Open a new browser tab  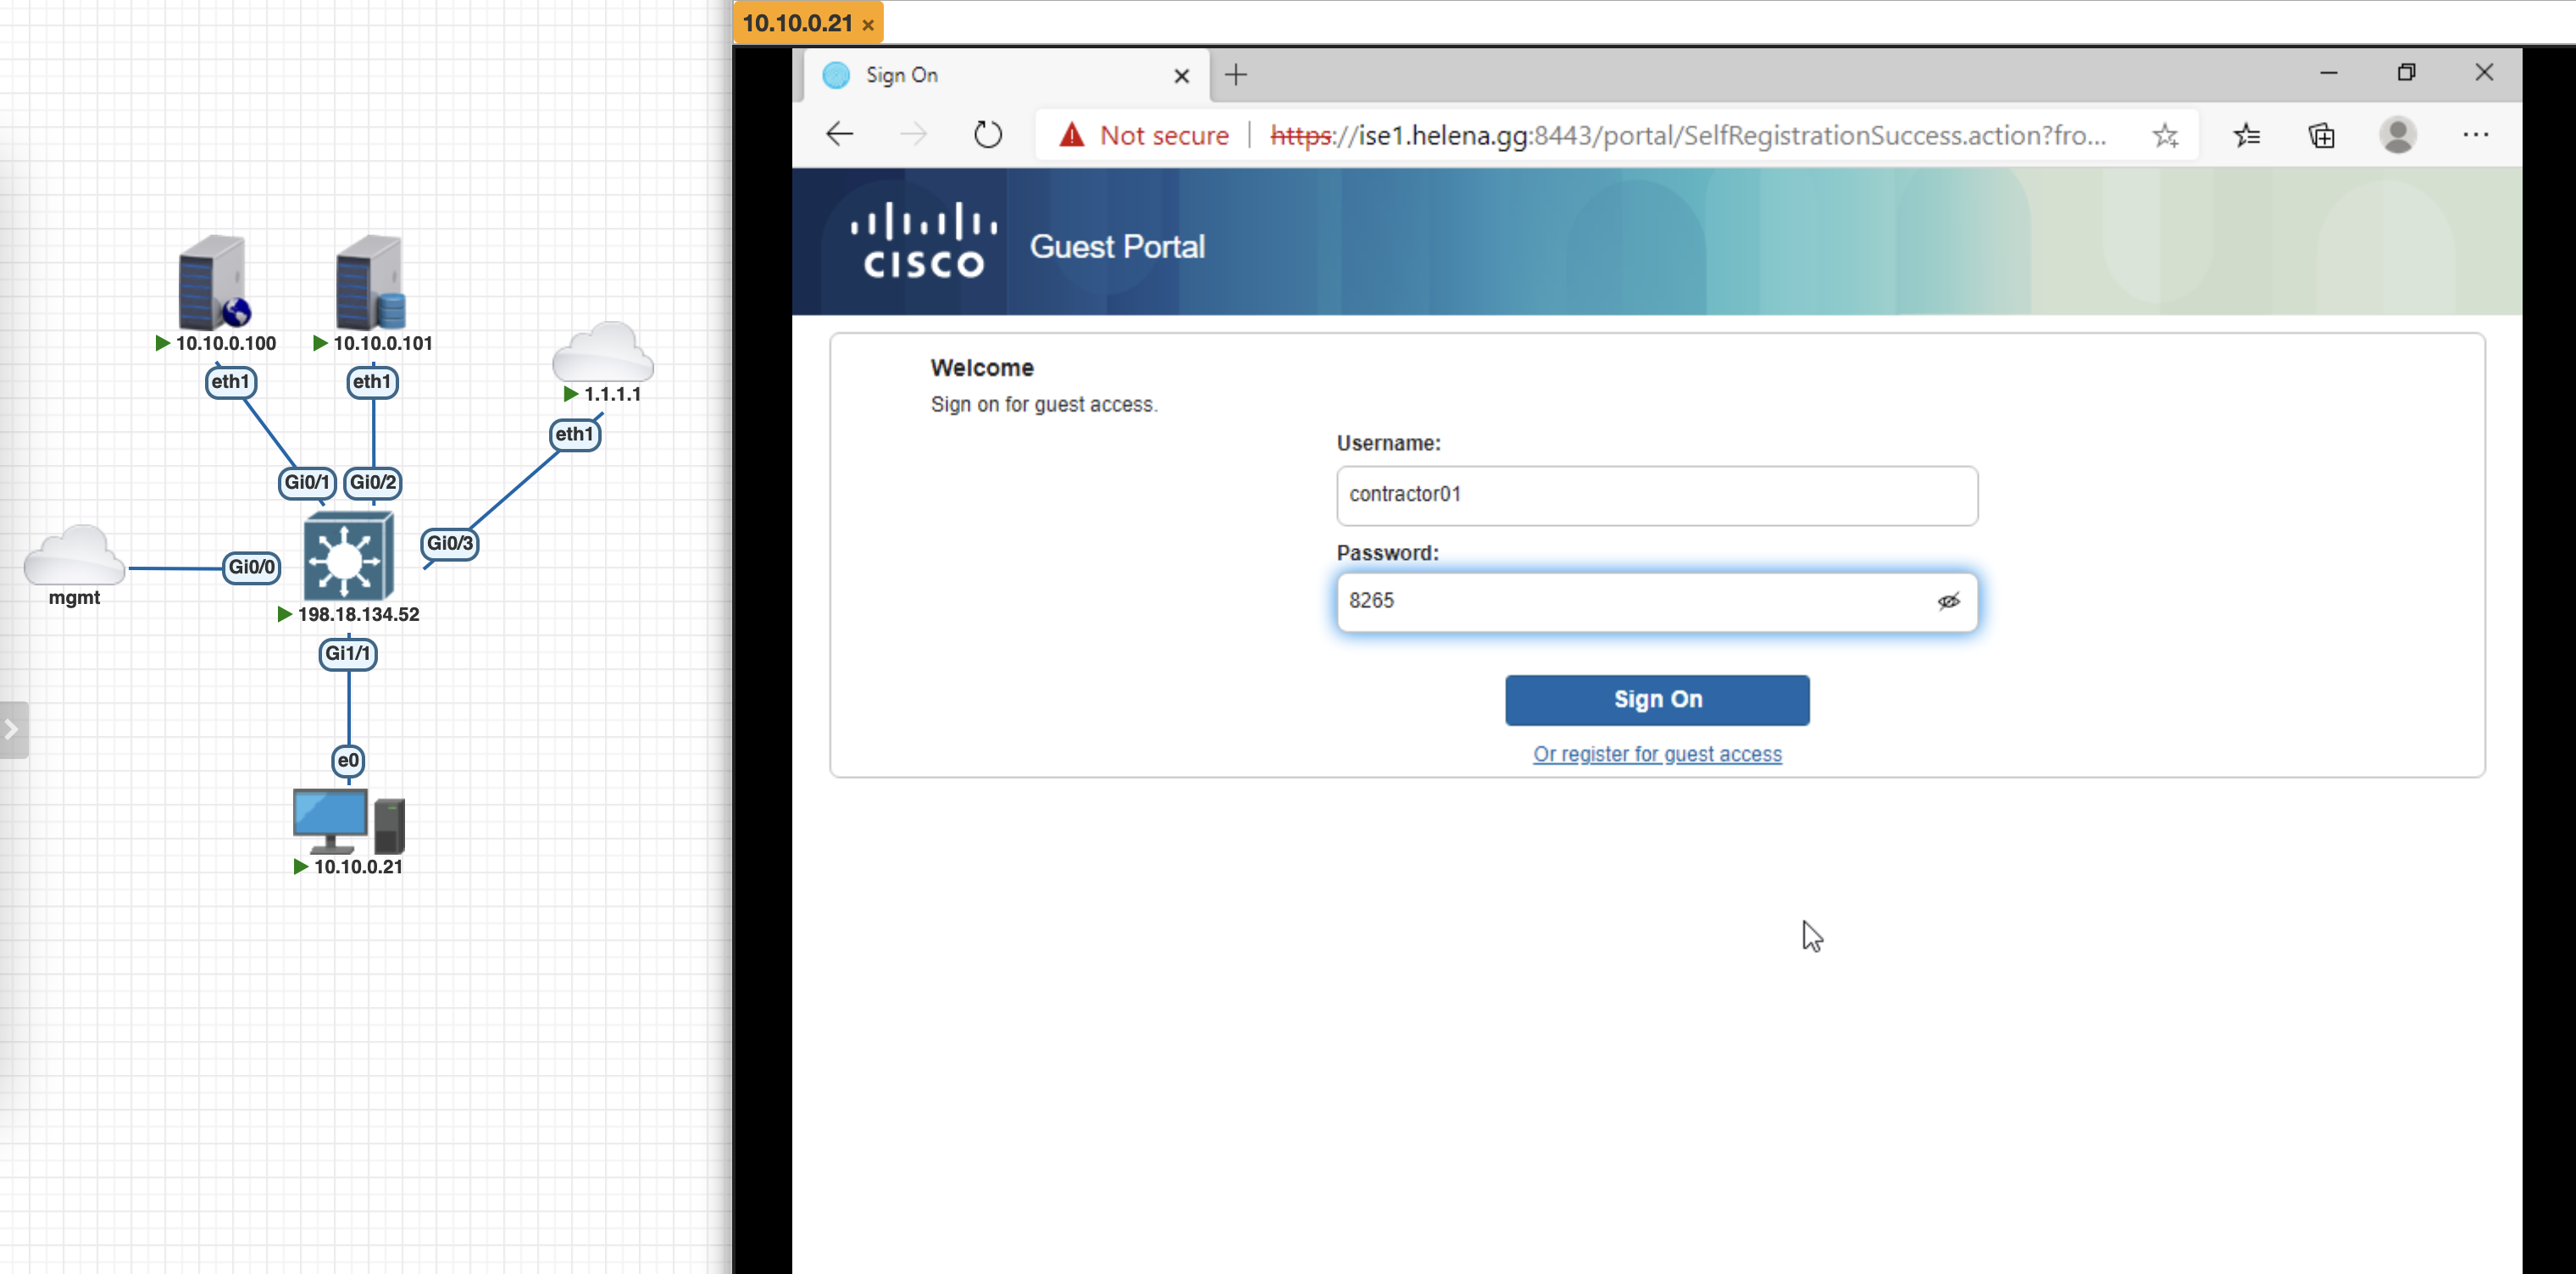[1236, 75]
